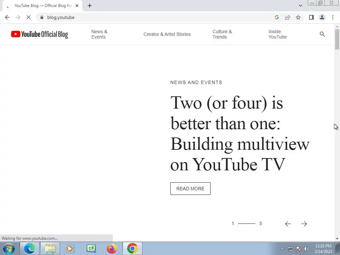
Task: Share this page icon
Action: point(288,17)
